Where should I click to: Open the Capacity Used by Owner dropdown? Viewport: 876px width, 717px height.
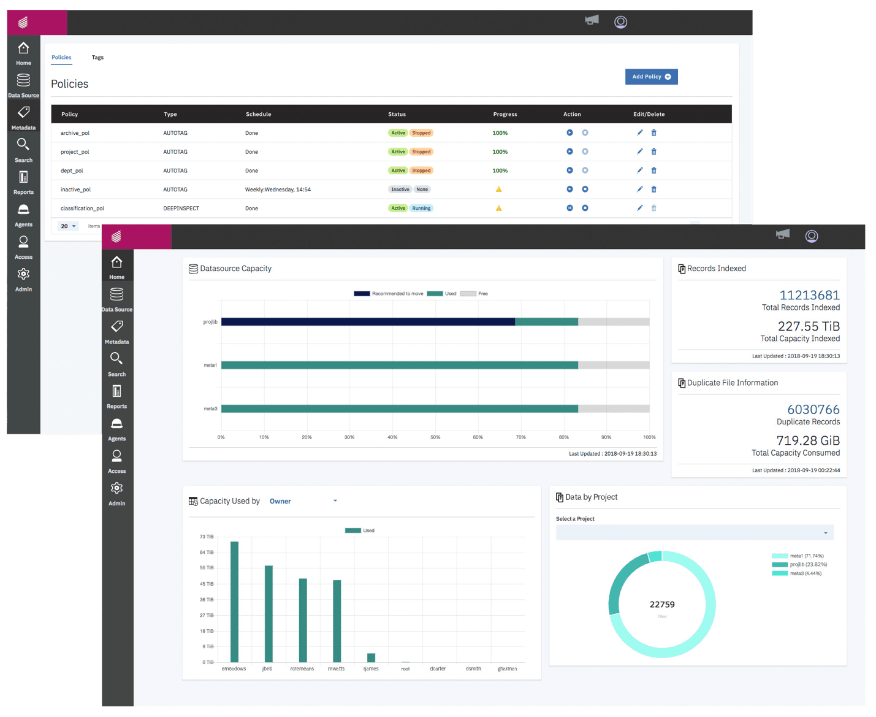click(x=303, y=500)
